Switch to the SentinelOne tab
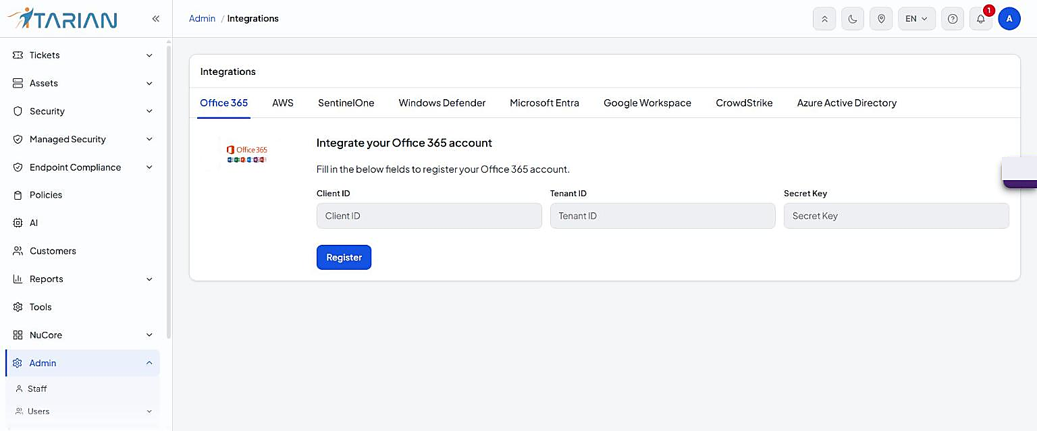The image size is (1037, 431). (346, 103)
